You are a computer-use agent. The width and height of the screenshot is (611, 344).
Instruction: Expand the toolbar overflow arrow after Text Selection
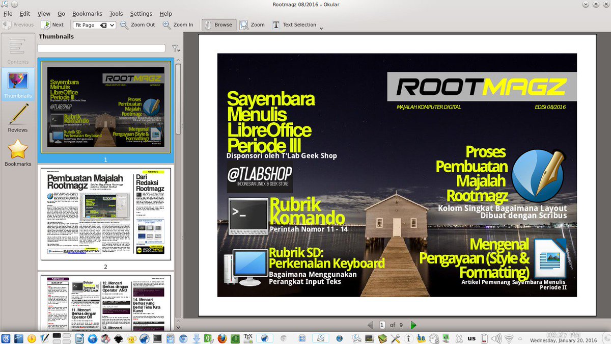(321, 29)
